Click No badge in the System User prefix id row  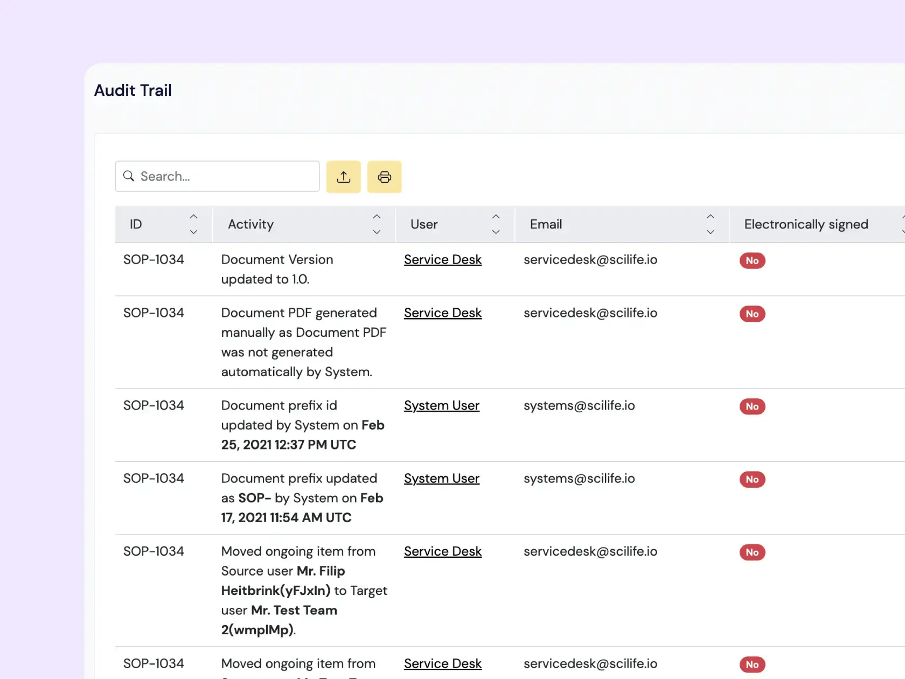[752, 407]
